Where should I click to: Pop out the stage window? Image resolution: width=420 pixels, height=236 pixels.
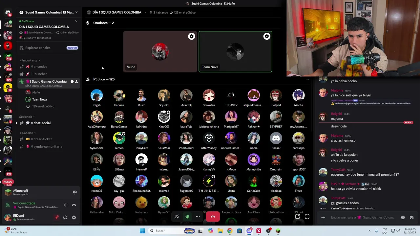[297, 217]
